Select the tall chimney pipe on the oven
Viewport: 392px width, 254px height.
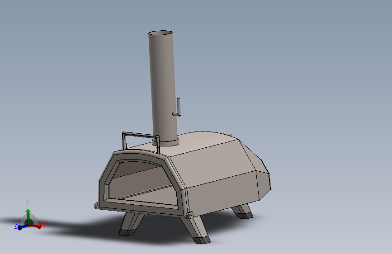[163, 86]
